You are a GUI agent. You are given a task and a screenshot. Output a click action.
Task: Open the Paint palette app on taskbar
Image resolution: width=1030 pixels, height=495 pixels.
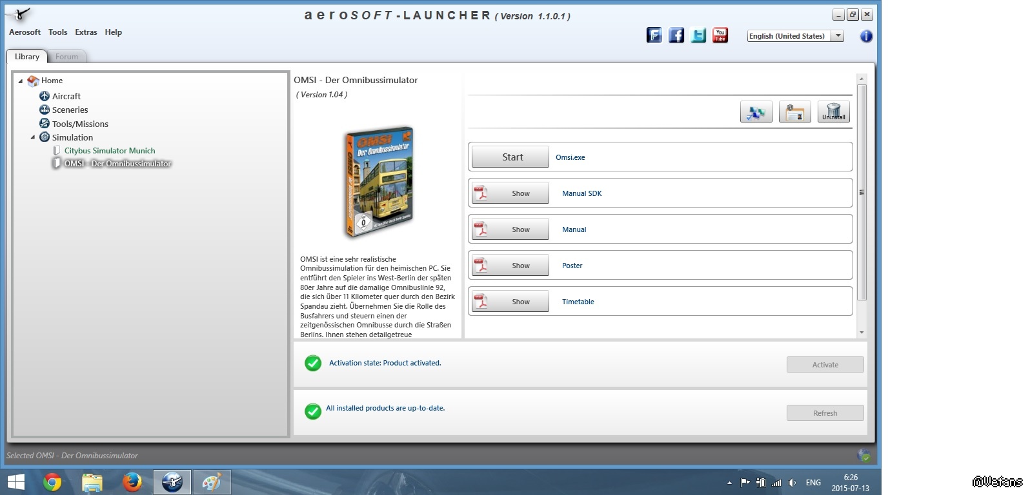[212, 482]
